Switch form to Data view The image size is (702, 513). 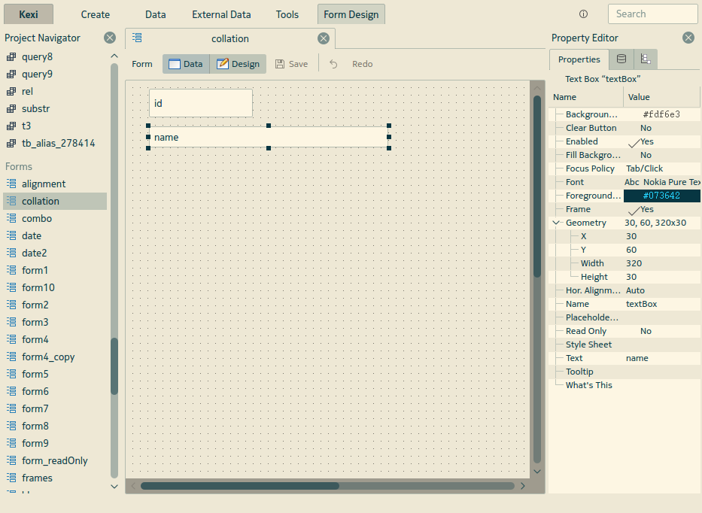point(185,64)
